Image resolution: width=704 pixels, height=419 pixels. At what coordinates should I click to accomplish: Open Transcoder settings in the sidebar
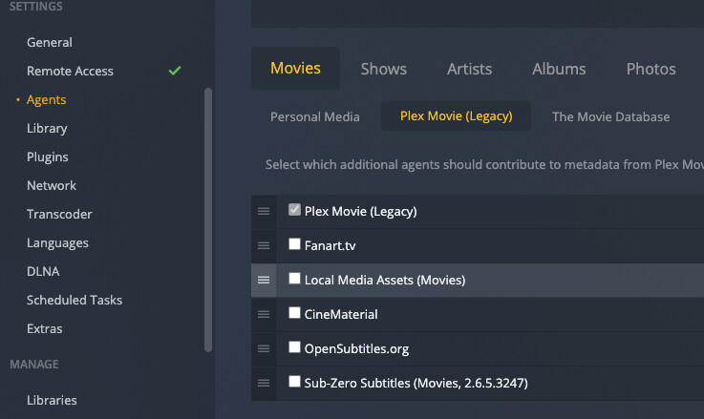point(59,214)
